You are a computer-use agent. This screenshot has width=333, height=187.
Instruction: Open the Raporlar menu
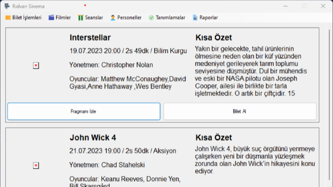coord(205,18)
